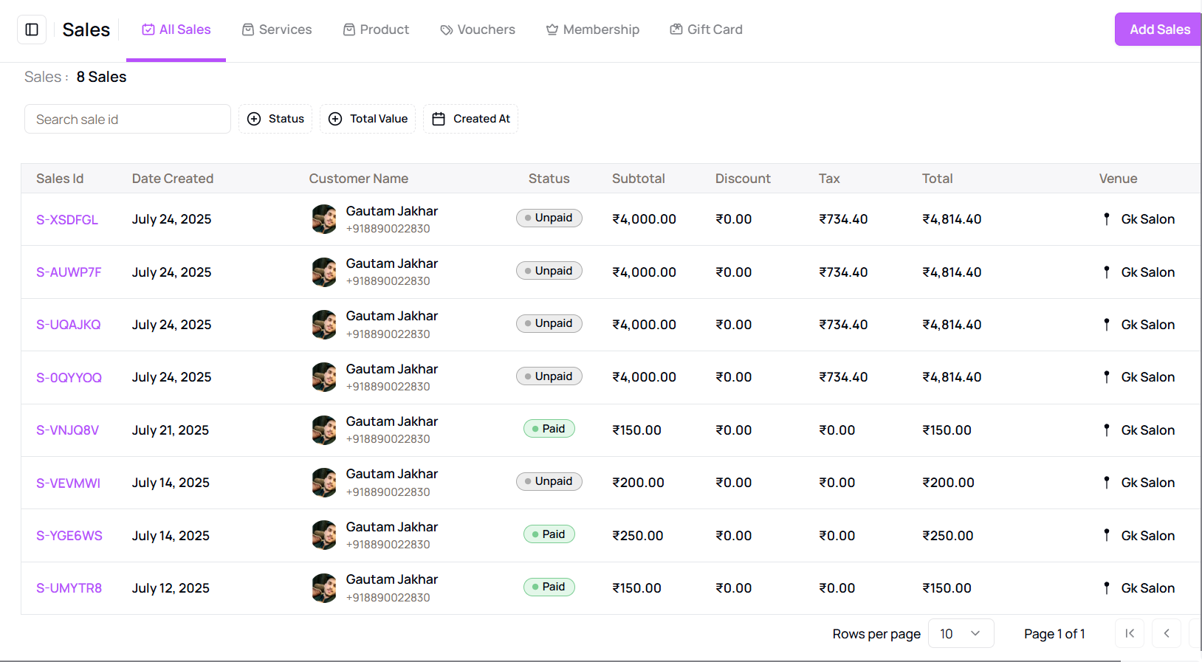Viewport: 1202px width, 662px height.
Task: Open the All Sales tab
Action: [x=176, y=30]
